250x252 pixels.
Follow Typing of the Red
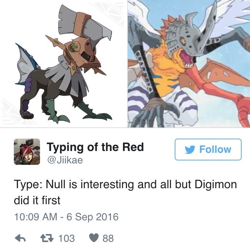point(208,150)
